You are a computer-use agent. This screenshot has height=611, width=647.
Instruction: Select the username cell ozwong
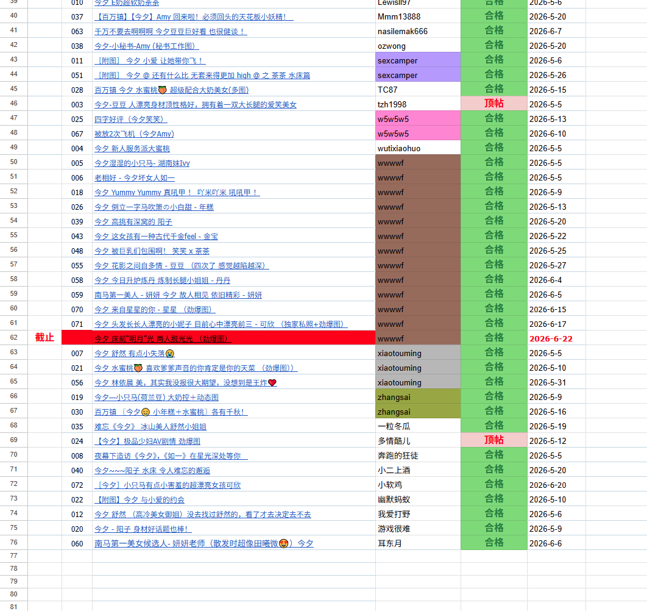point(418,46)
